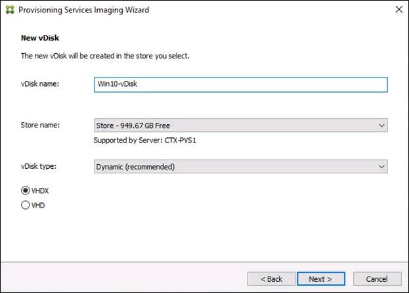Click the 'vDisk name:' label
Image resolution: width=409 pixels, height=293 pixels.
coord(40,85)
